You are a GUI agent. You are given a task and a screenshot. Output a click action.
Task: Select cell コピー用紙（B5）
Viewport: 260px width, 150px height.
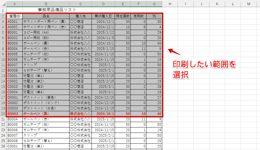46,38
